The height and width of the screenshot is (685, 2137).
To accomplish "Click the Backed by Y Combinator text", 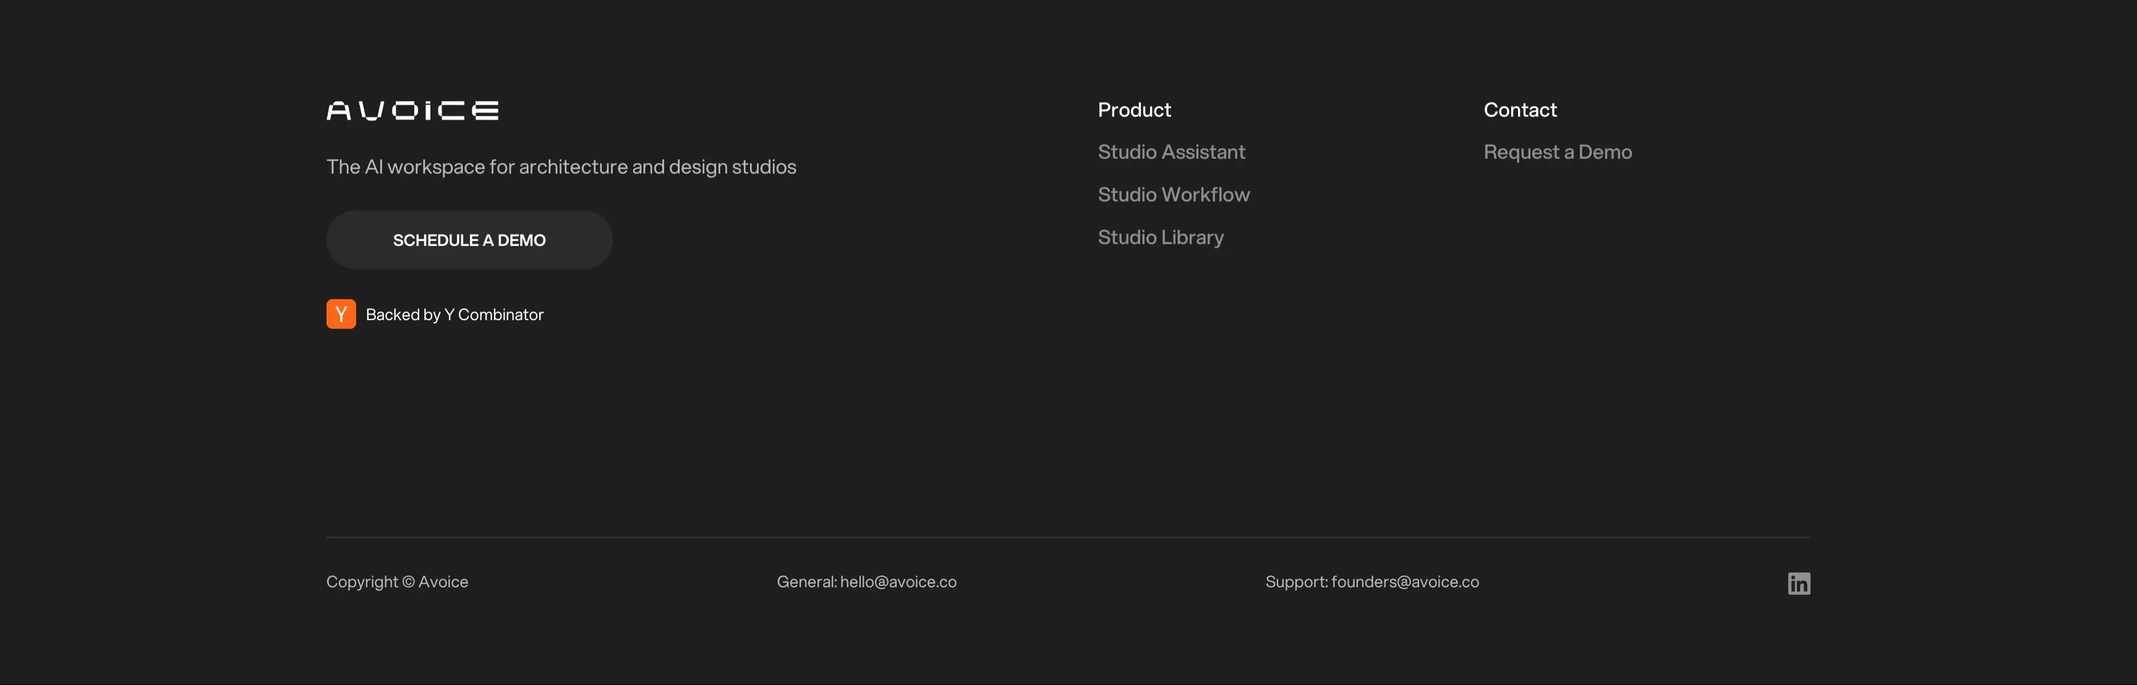I will (454, 314).
